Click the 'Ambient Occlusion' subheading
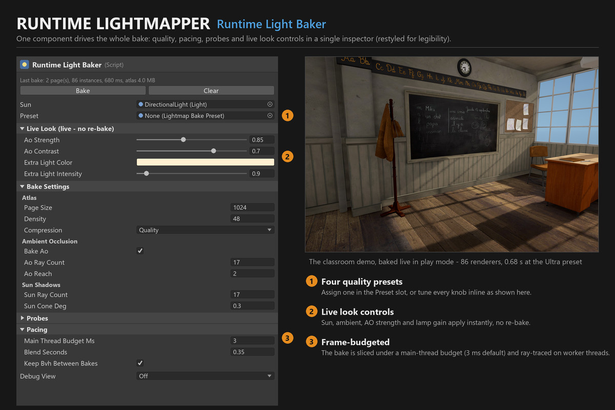 coord(50,241)
